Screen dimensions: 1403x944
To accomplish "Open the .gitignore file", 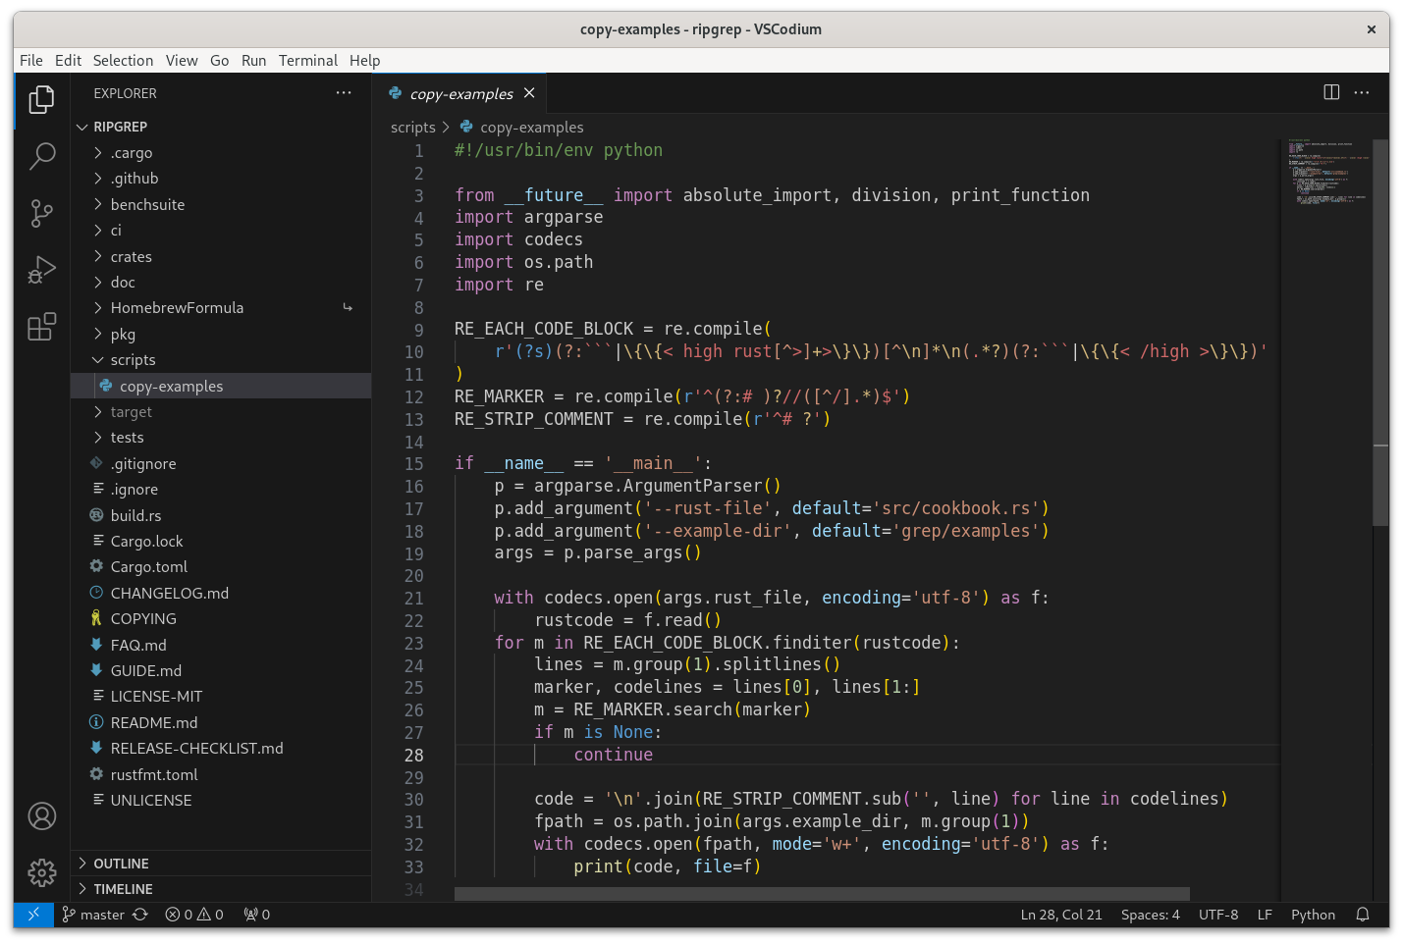I will pos(221,464).
